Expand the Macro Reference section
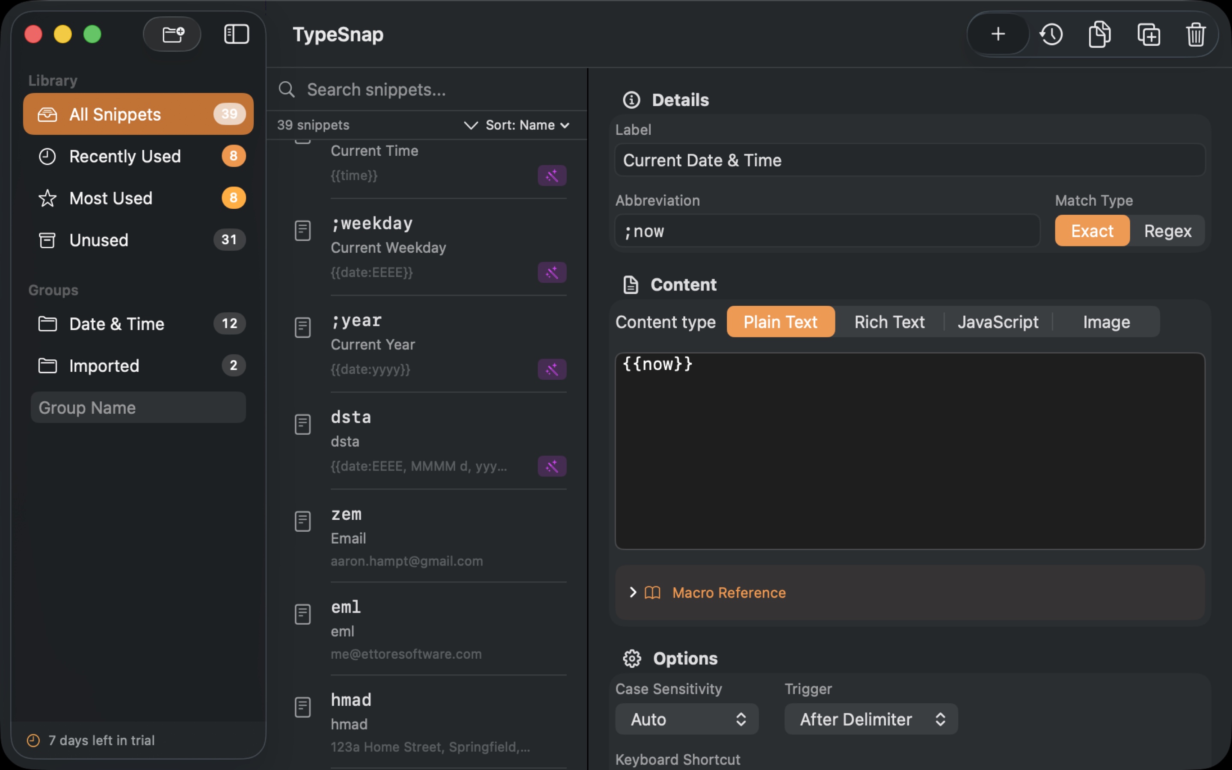This screenshot has width=1232, height=770. click(728, 593)
